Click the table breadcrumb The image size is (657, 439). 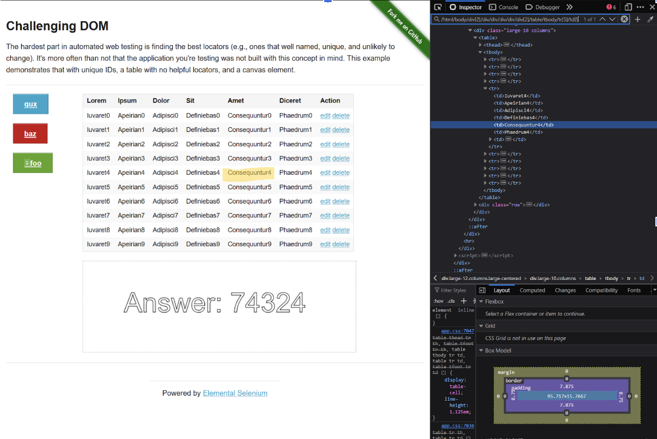pyautogui.click(x=590, y=278)
